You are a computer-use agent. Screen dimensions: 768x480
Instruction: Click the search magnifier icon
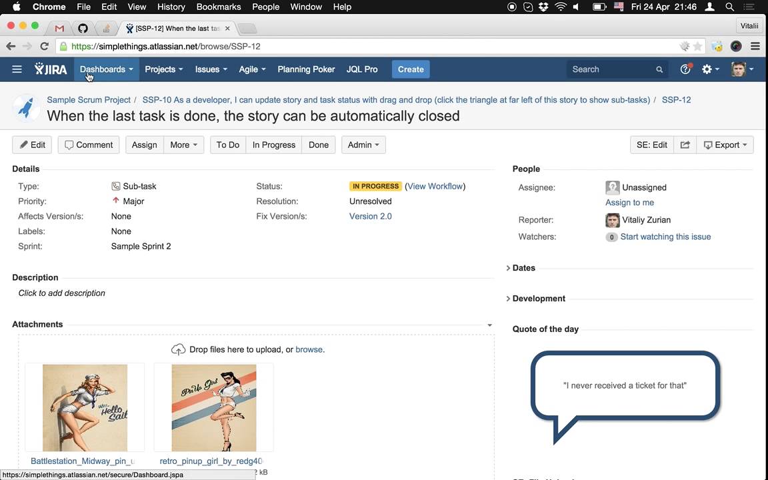click(x=659, y=69)
